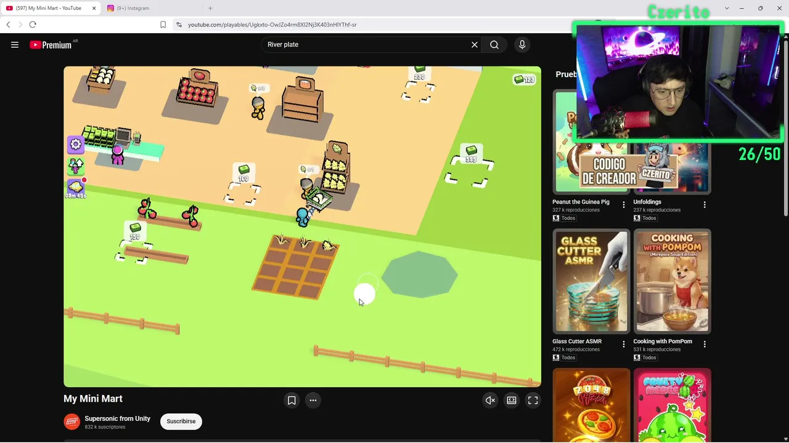Open more options for My Mini Mart

(x=313, y=401)
